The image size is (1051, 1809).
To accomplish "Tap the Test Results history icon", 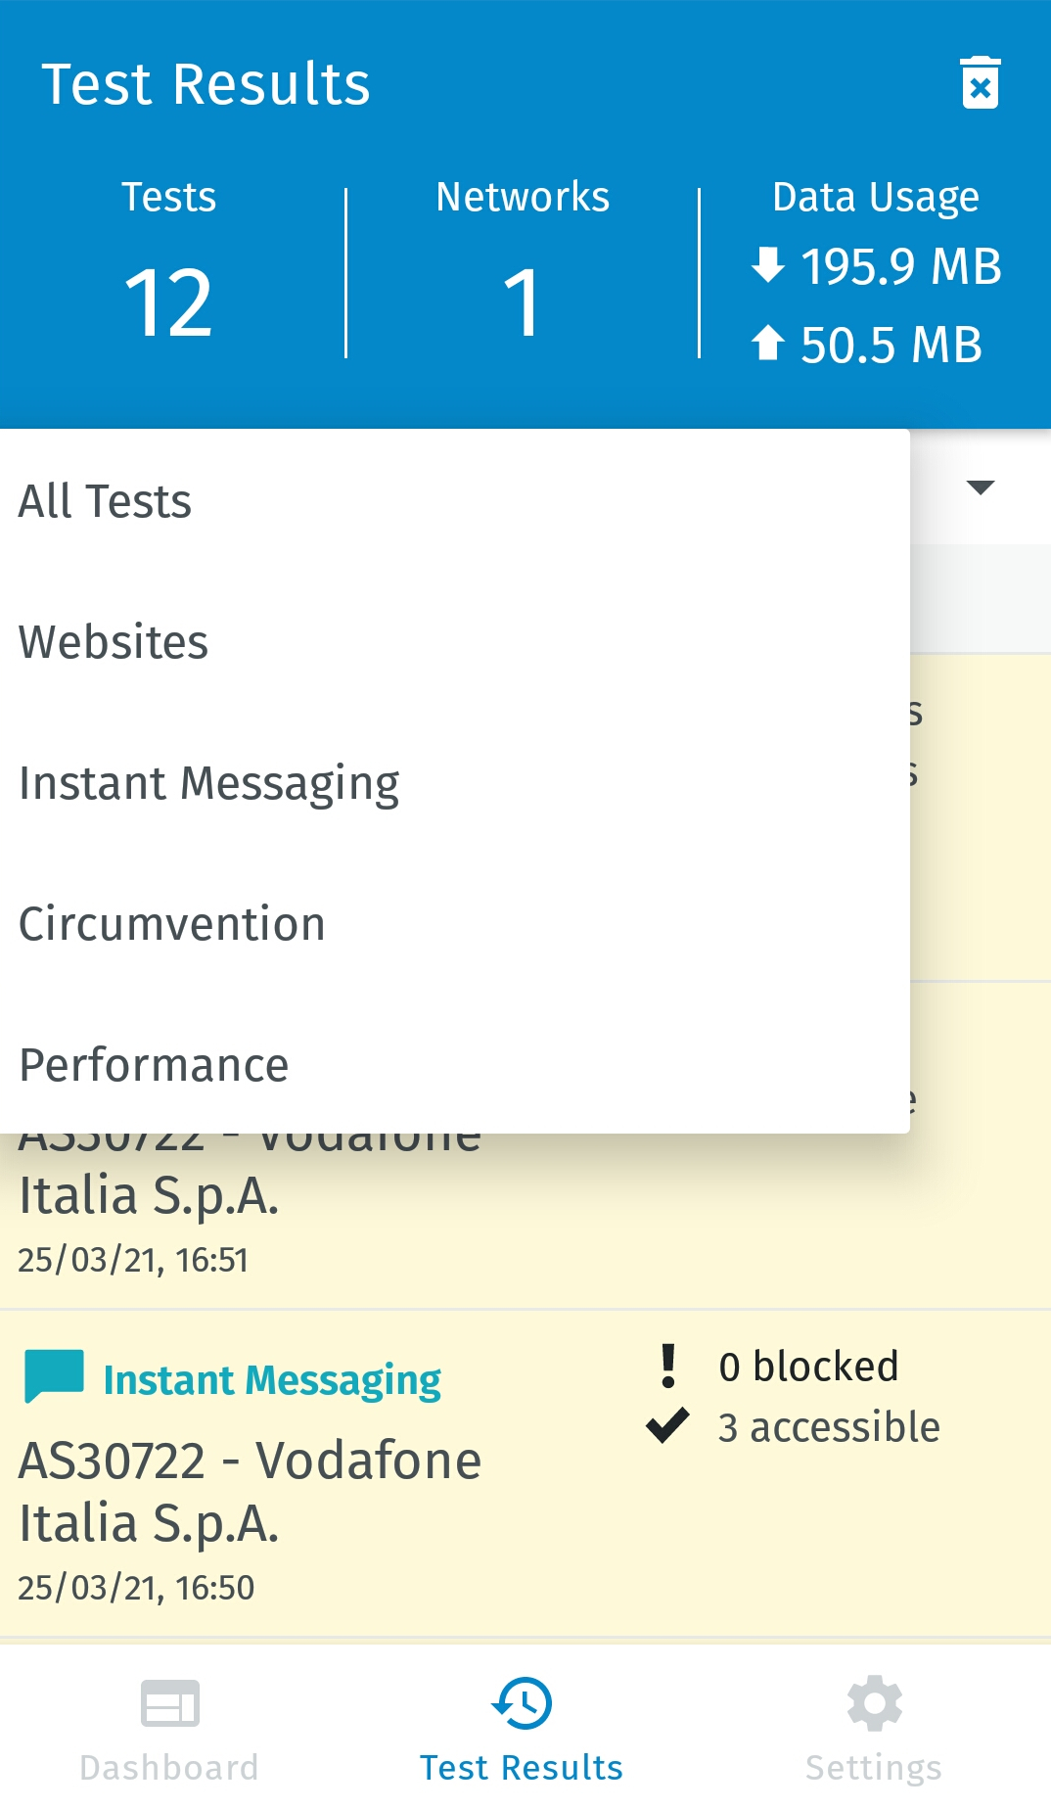I will tap(522, 1703).
